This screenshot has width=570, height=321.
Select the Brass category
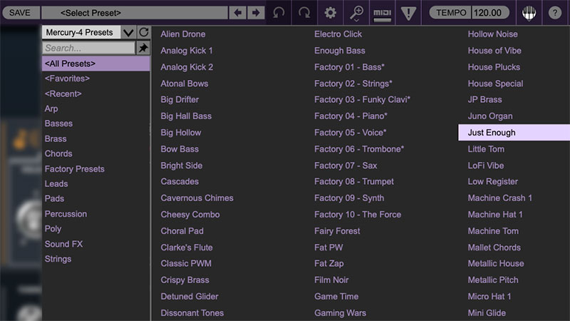[x=56, y=139]
